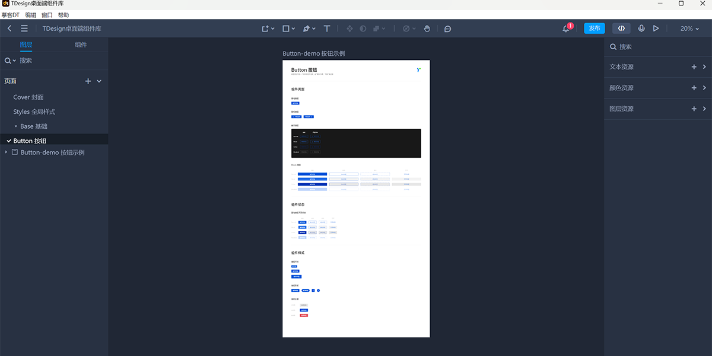Add a 颜色资源 color resource
This screenshot has width=712, height=356.
pyautogui.click(x=694, y=88)
